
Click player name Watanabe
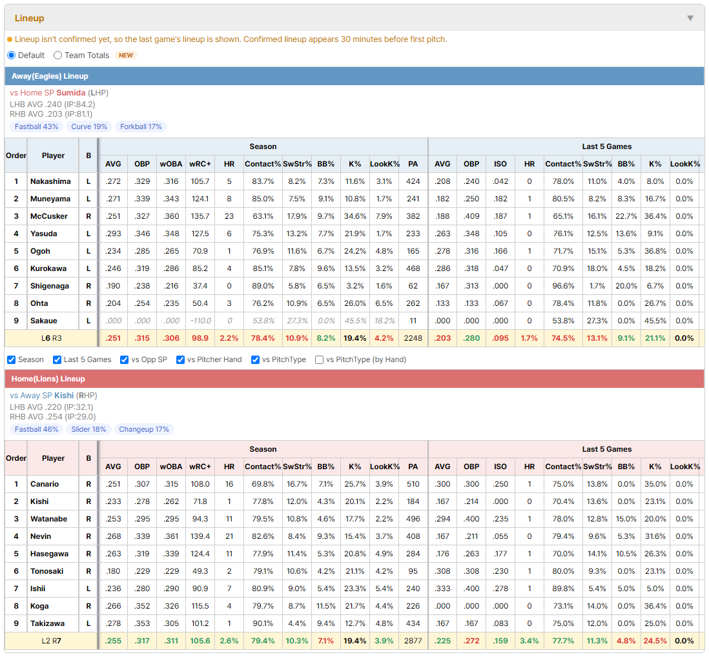pos(49,519)
